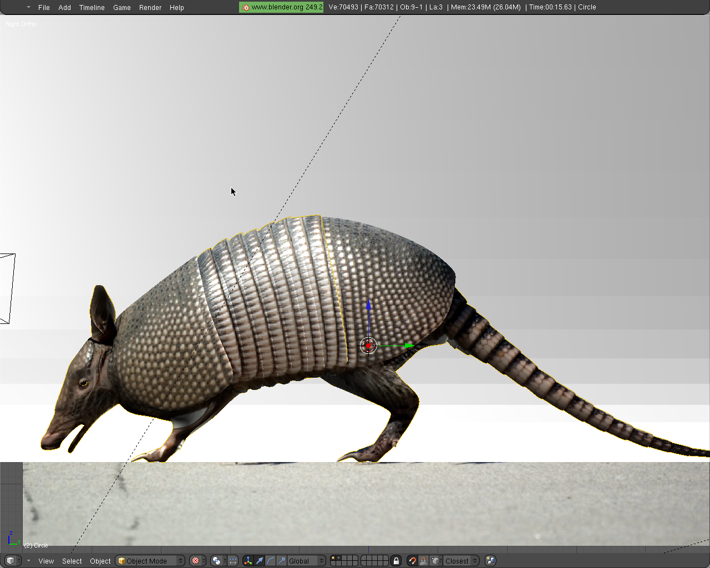
Task: Select the translate manipulator arrow icon
Action: (x=260, y=561)
